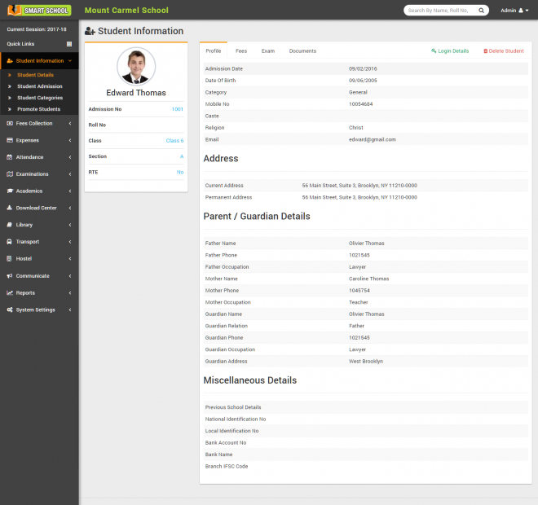Click the System Settings gears icon
This screenshot has height=505, width=538.
coord(10,310)
